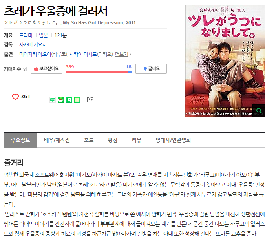Like the movie with heart 361

(x=22, y=97)
